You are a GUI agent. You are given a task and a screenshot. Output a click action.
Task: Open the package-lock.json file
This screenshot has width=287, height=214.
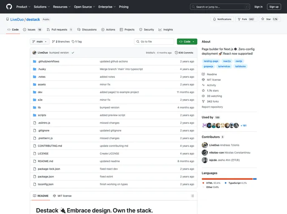click(49, 169)
